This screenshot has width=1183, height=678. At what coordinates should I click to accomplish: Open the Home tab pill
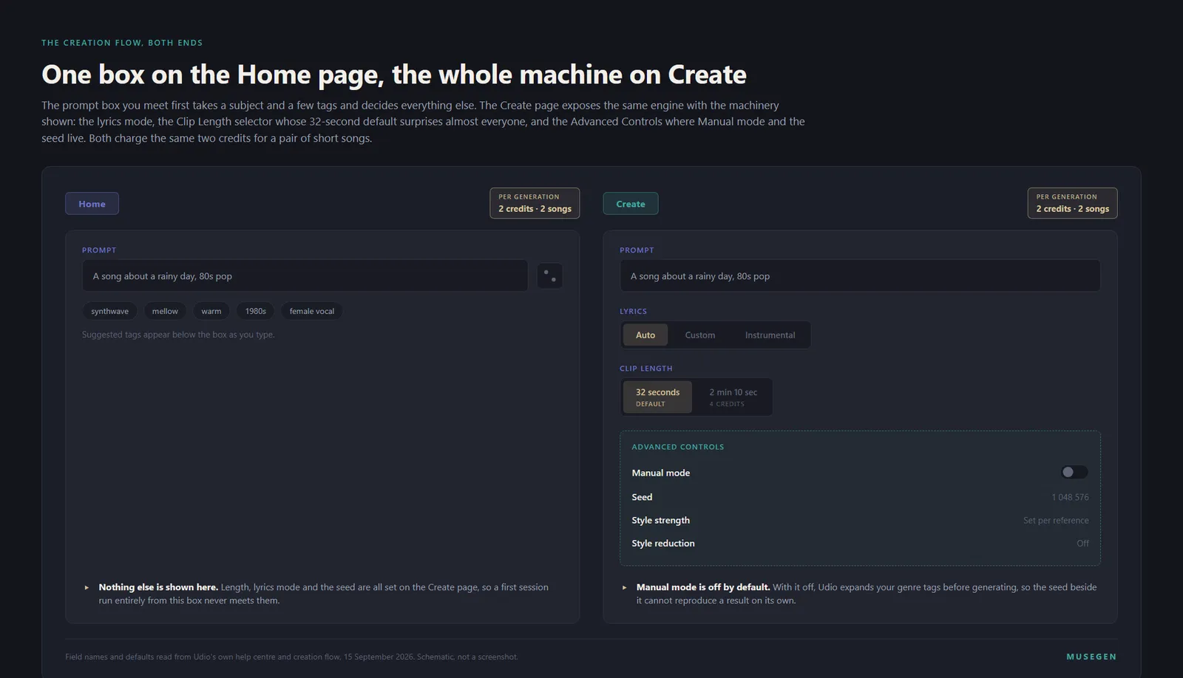point(92,204)
